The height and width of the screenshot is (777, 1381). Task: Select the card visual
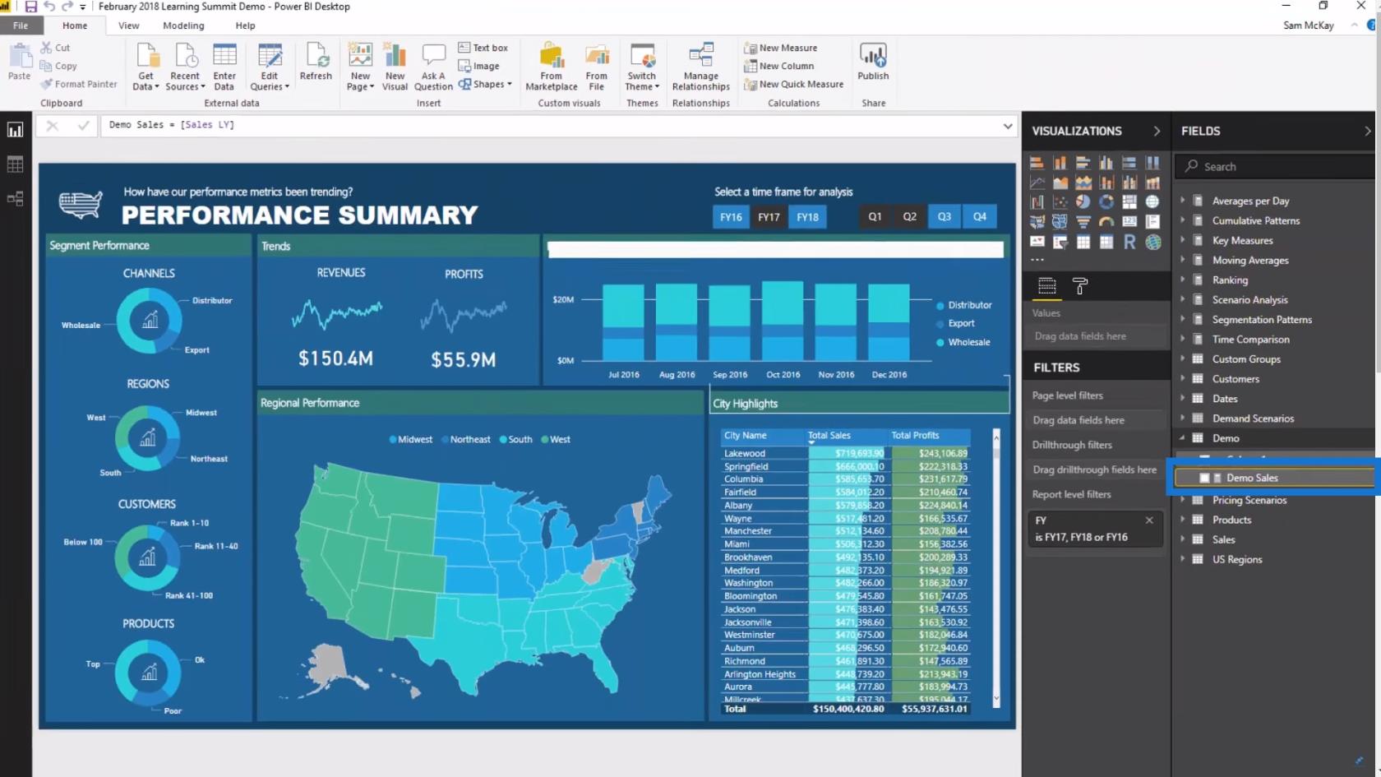(x=1129, y=222)
